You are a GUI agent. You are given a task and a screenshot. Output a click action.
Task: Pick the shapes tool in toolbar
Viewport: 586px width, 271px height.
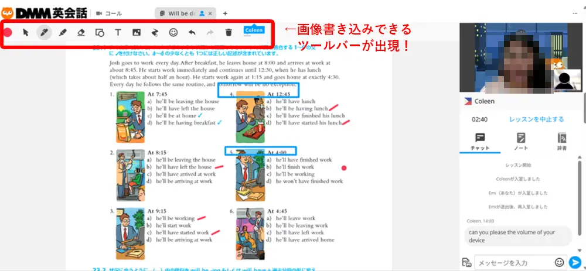pos(100,33)
